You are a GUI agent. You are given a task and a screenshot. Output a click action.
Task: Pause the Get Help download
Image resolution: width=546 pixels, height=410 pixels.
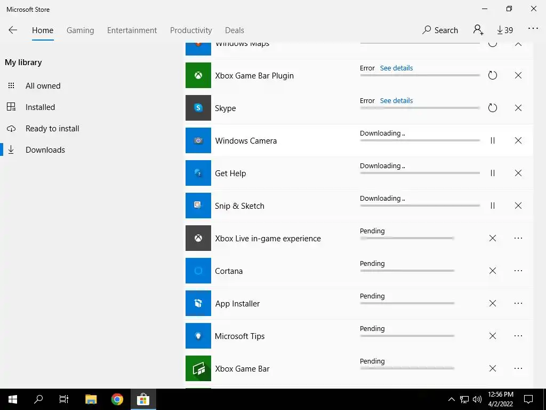[492, 173]
